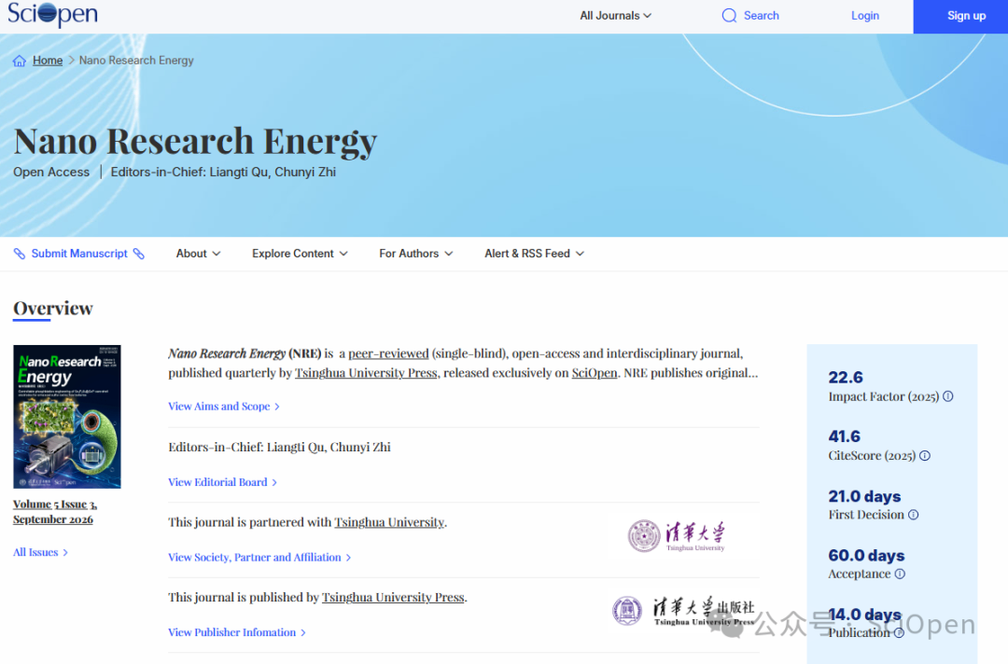Open the For Authors dropdown
Image resolution: width=1008 pixels, height=664 pixels.
pyautogui.click(x=416, y=254)
